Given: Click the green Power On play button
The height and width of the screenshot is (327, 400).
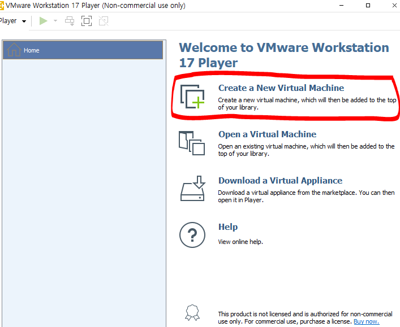Looking at the screenshot, I should [44, 21].
